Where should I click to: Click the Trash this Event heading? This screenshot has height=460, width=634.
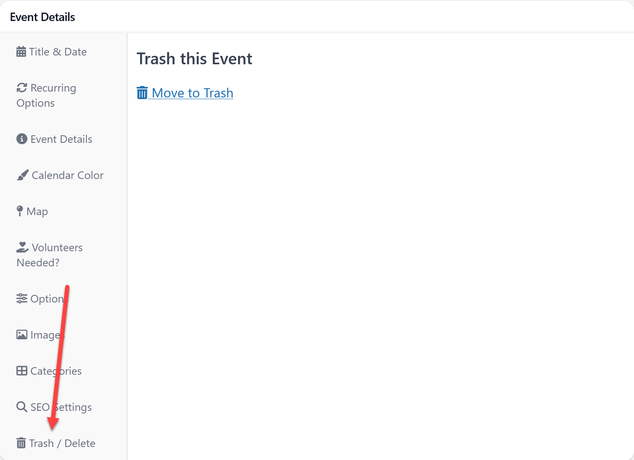[x=194, y=59]
